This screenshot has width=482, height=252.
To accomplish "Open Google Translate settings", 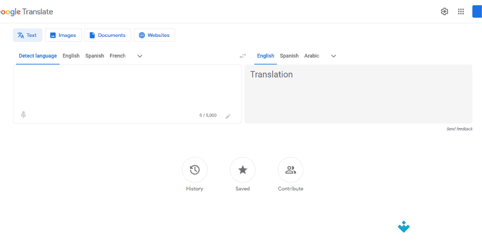I will [x=444, y=11].
